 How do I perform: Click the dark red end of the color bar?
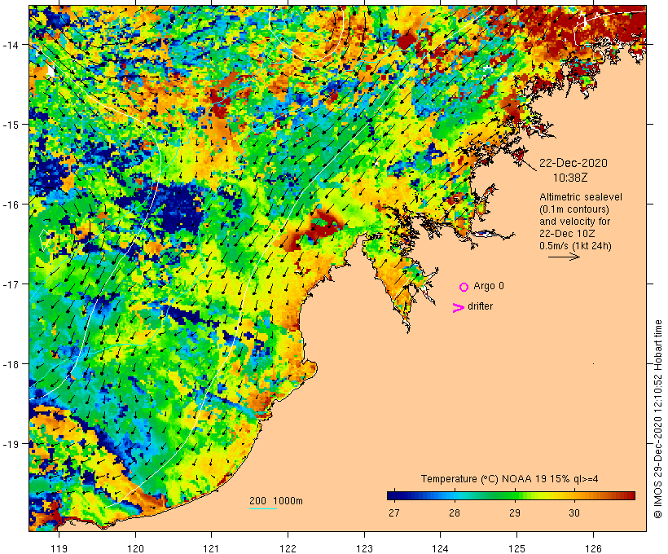pyautogui.click(x=631, y=495)
